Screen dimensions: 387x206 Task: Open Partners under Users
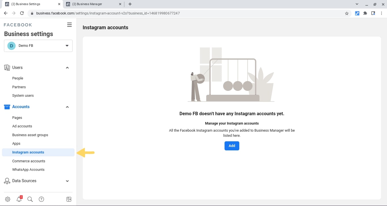coord(19,87)
